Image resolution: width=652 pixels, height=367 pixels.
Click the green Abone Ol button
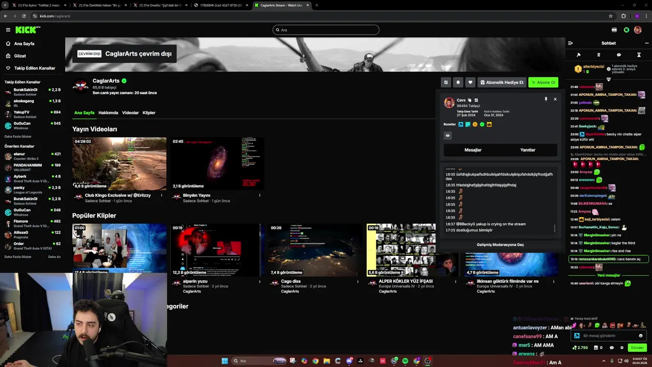pyautogui.click(x=543, y=82)
